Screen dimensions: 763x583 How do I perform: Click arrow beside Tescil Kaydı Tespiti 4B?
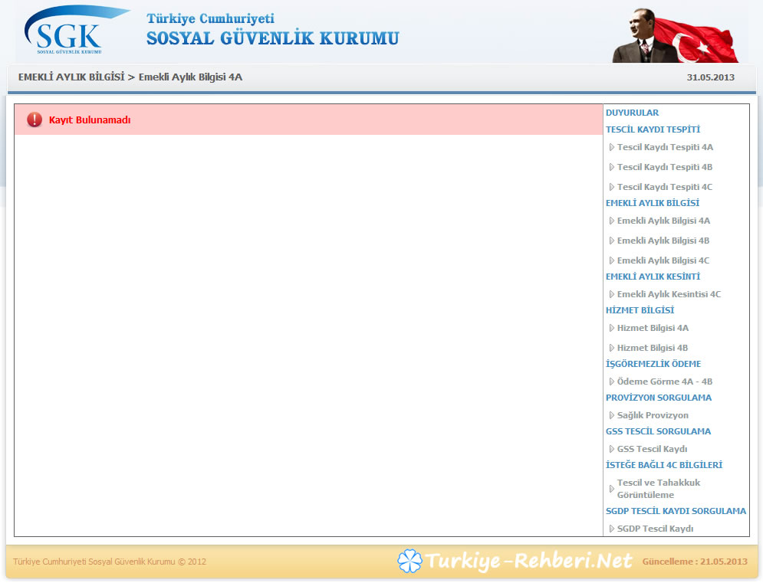click(x=612, y=167)
